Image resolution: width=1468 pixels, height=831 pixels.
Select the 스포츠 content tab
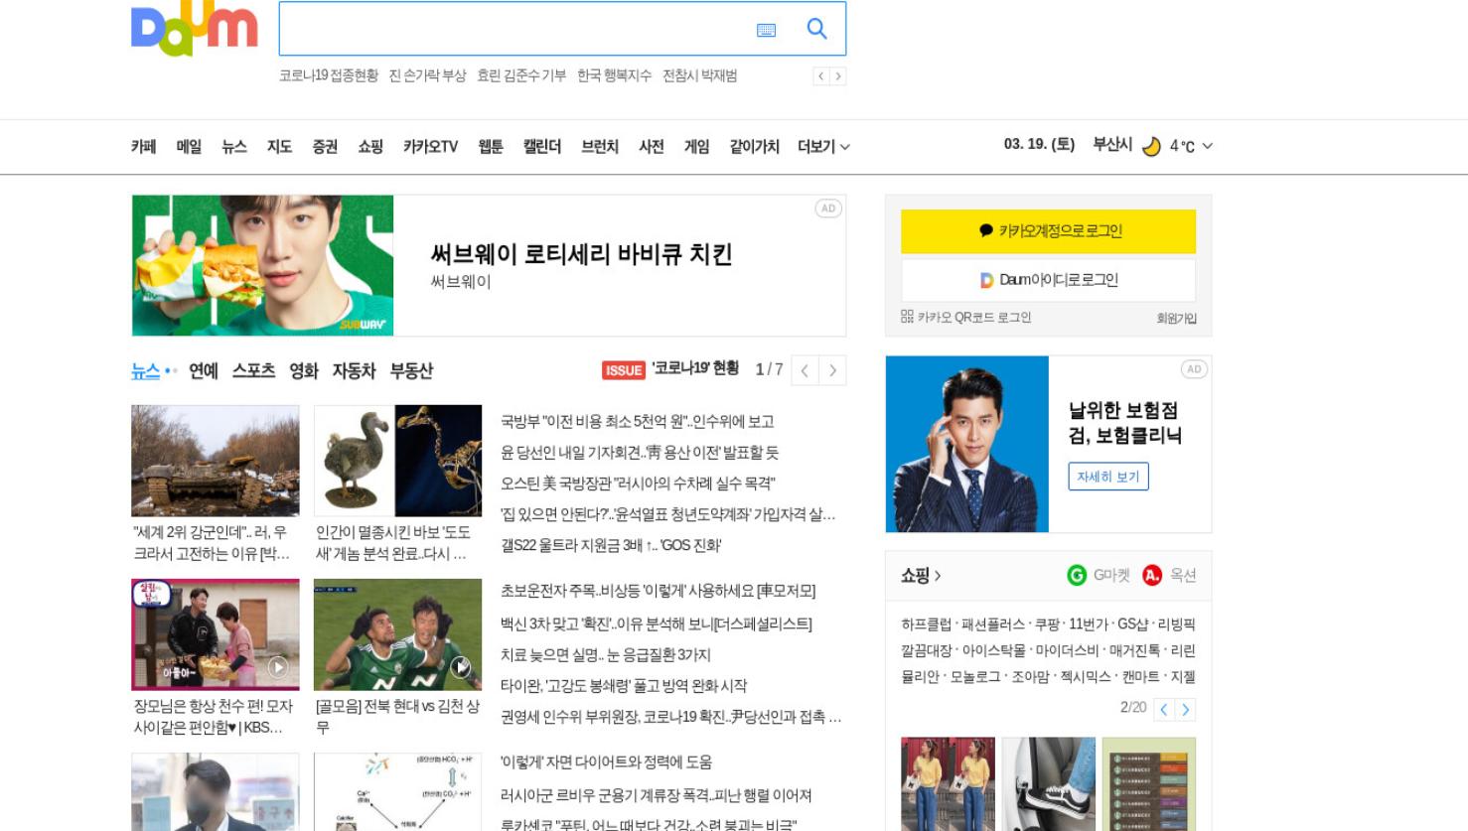point(253,371)
